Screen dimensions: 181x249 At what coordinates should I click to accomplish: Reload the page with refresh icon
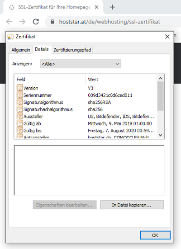click(36, 22)
